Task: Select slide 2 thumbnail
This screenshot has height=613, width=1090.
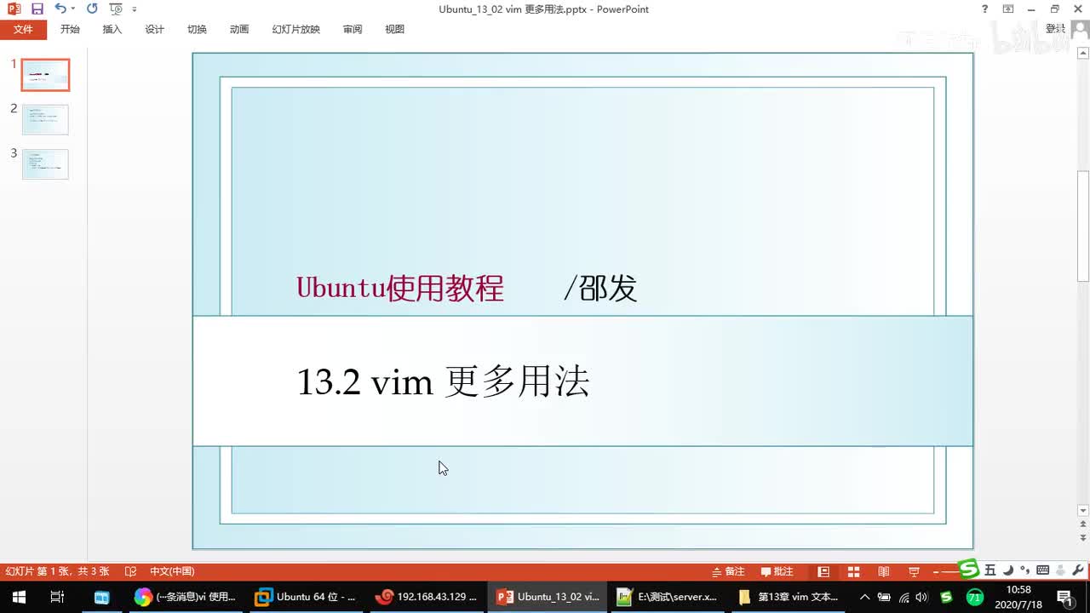Action: tap(45, 119)
